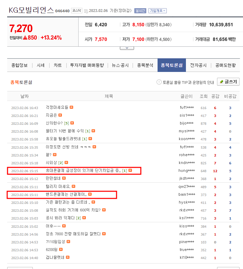Click the 실시간 realtime badge
Image resolution: width=243 pixels, height=269 pixels.
[140, 11]
